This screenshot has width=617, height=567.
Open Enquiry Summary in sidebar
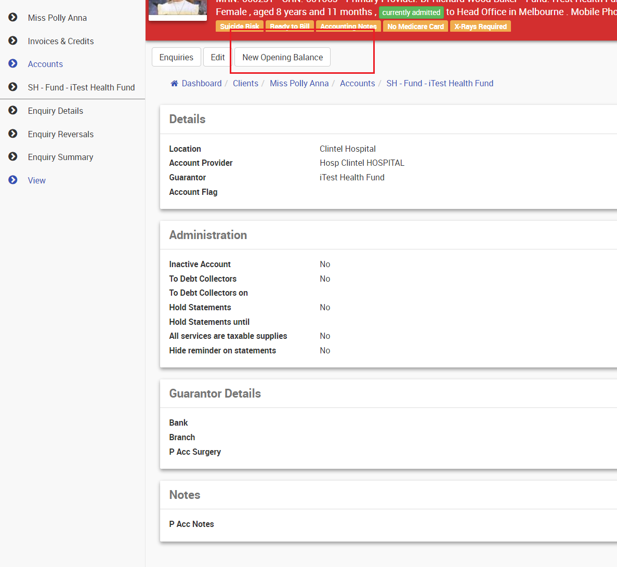(61, 157)
